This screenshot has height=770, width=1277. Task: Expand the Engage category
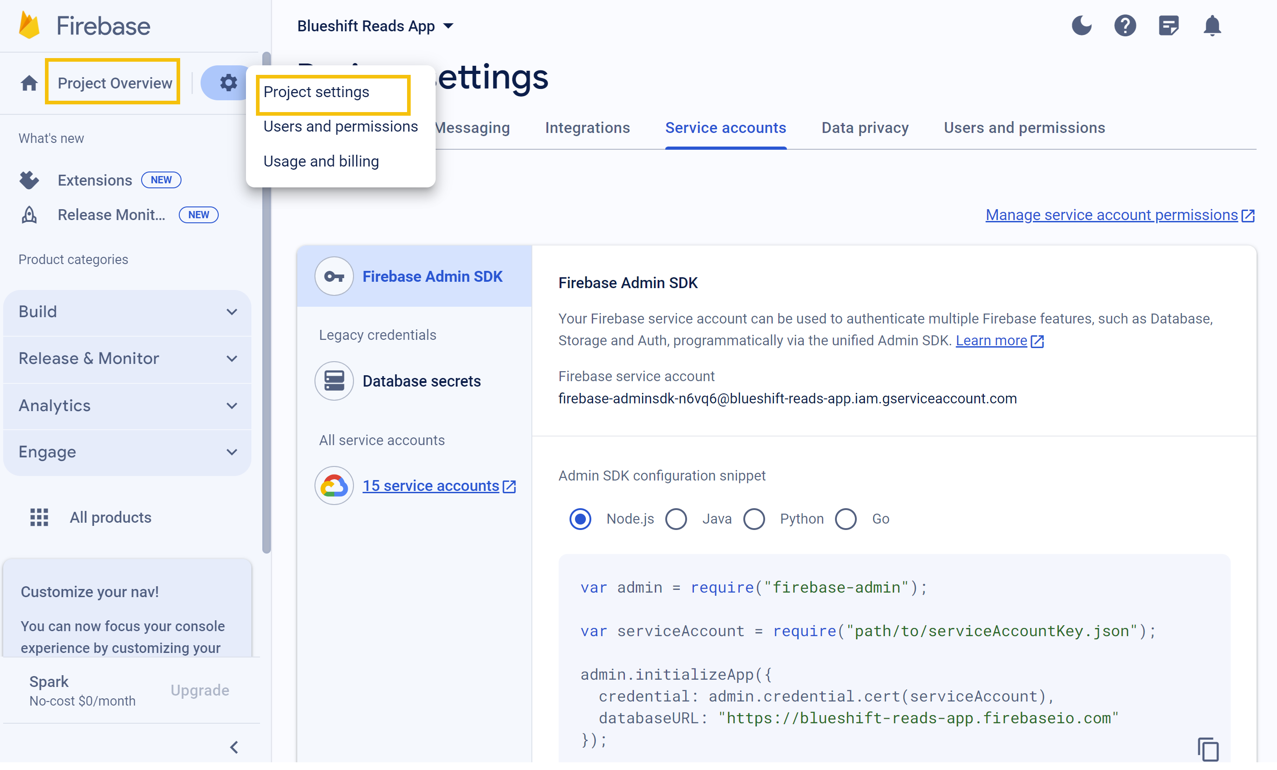click(x=127, y=452)
